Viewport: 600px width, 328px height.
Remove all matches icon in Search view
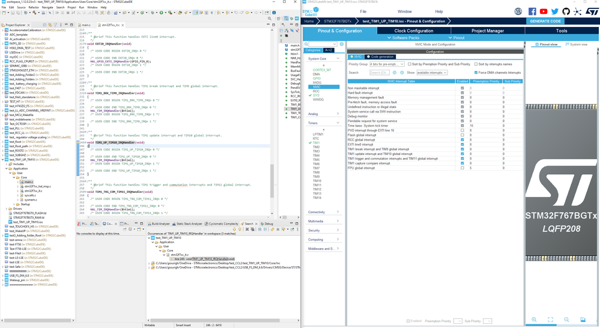pos(252,229)
